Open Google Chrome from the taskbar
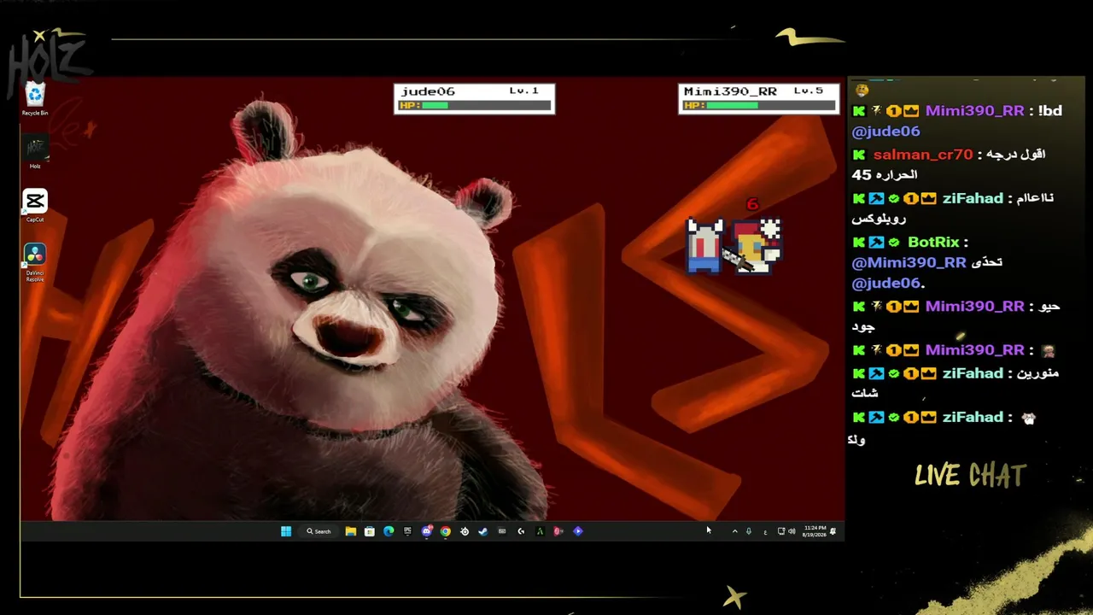Viewport: 1093px width, 615px height. [445, 531]
